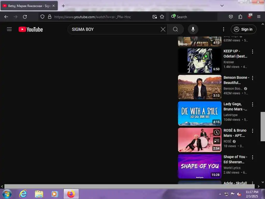Go back in Firefox
Screen dimensions: 265x199
(6, 17)
